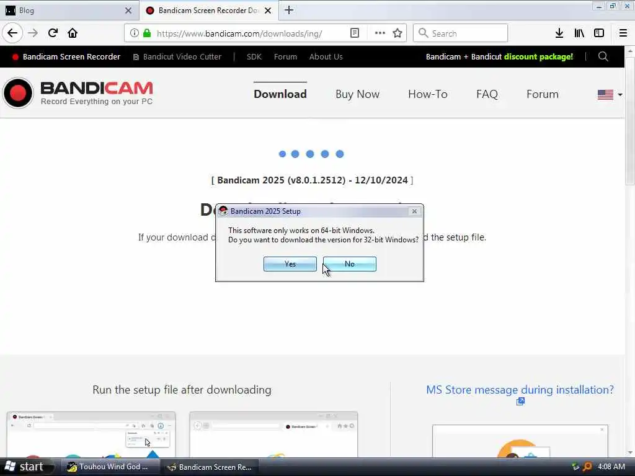635x476 pixels.
Task: Open the language flag dropdown
Action: pyautogui.click(x=610, y=95)
